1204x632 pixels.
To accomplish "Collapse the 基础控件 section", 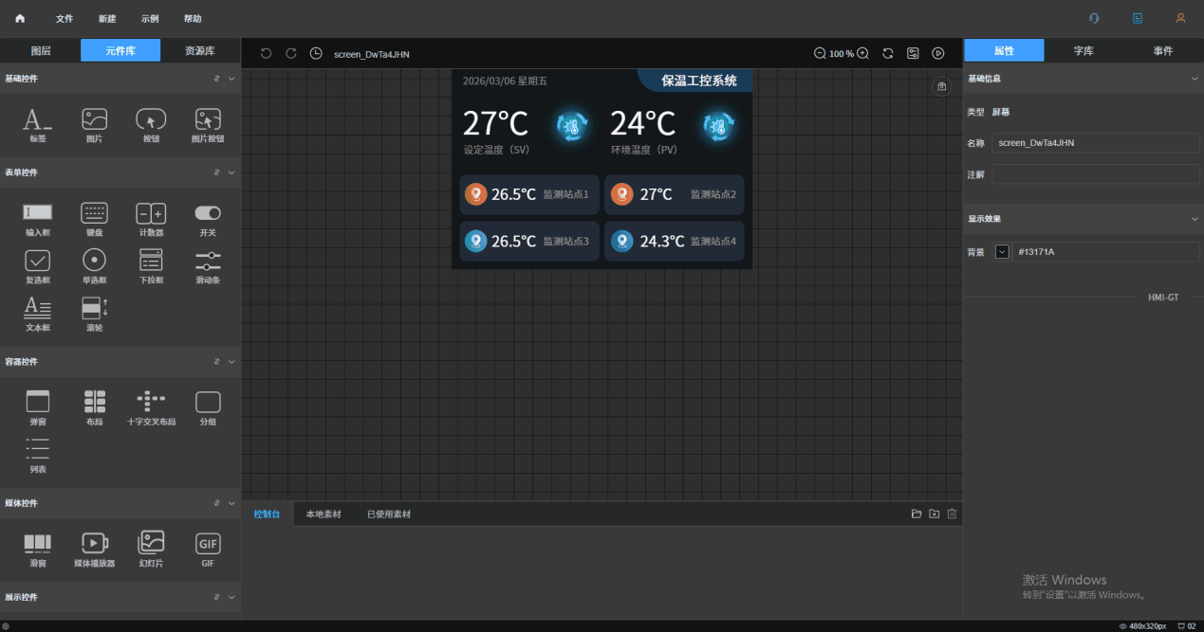I will click(232, 79).
